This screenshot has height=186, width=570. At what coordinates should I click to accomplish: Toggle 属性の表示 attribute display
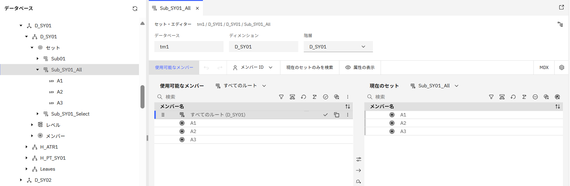click(x=360, y=67)
